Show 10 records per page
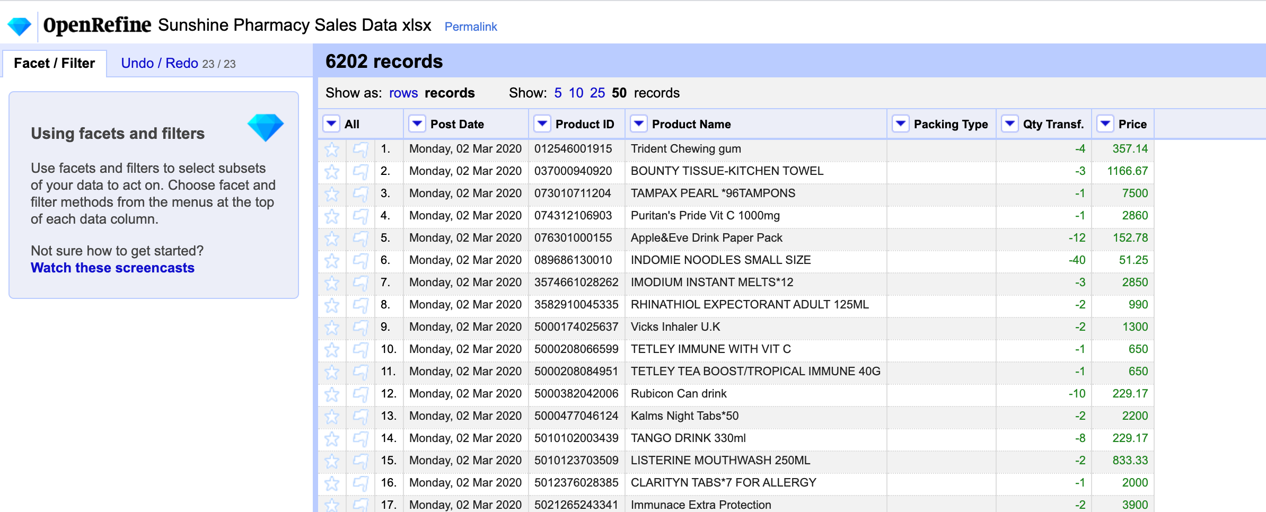Screen dimensions: 1266x512 tap(576, 93)
